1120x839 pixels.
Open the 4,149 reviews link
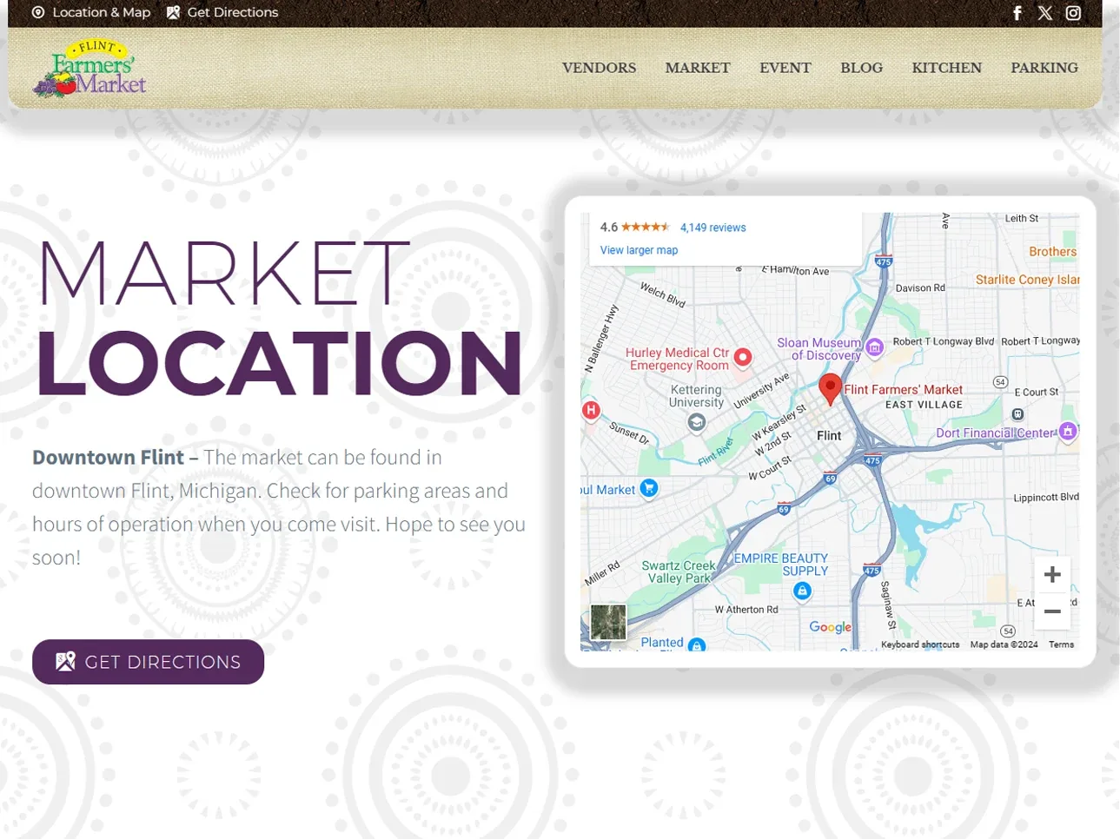712,228
